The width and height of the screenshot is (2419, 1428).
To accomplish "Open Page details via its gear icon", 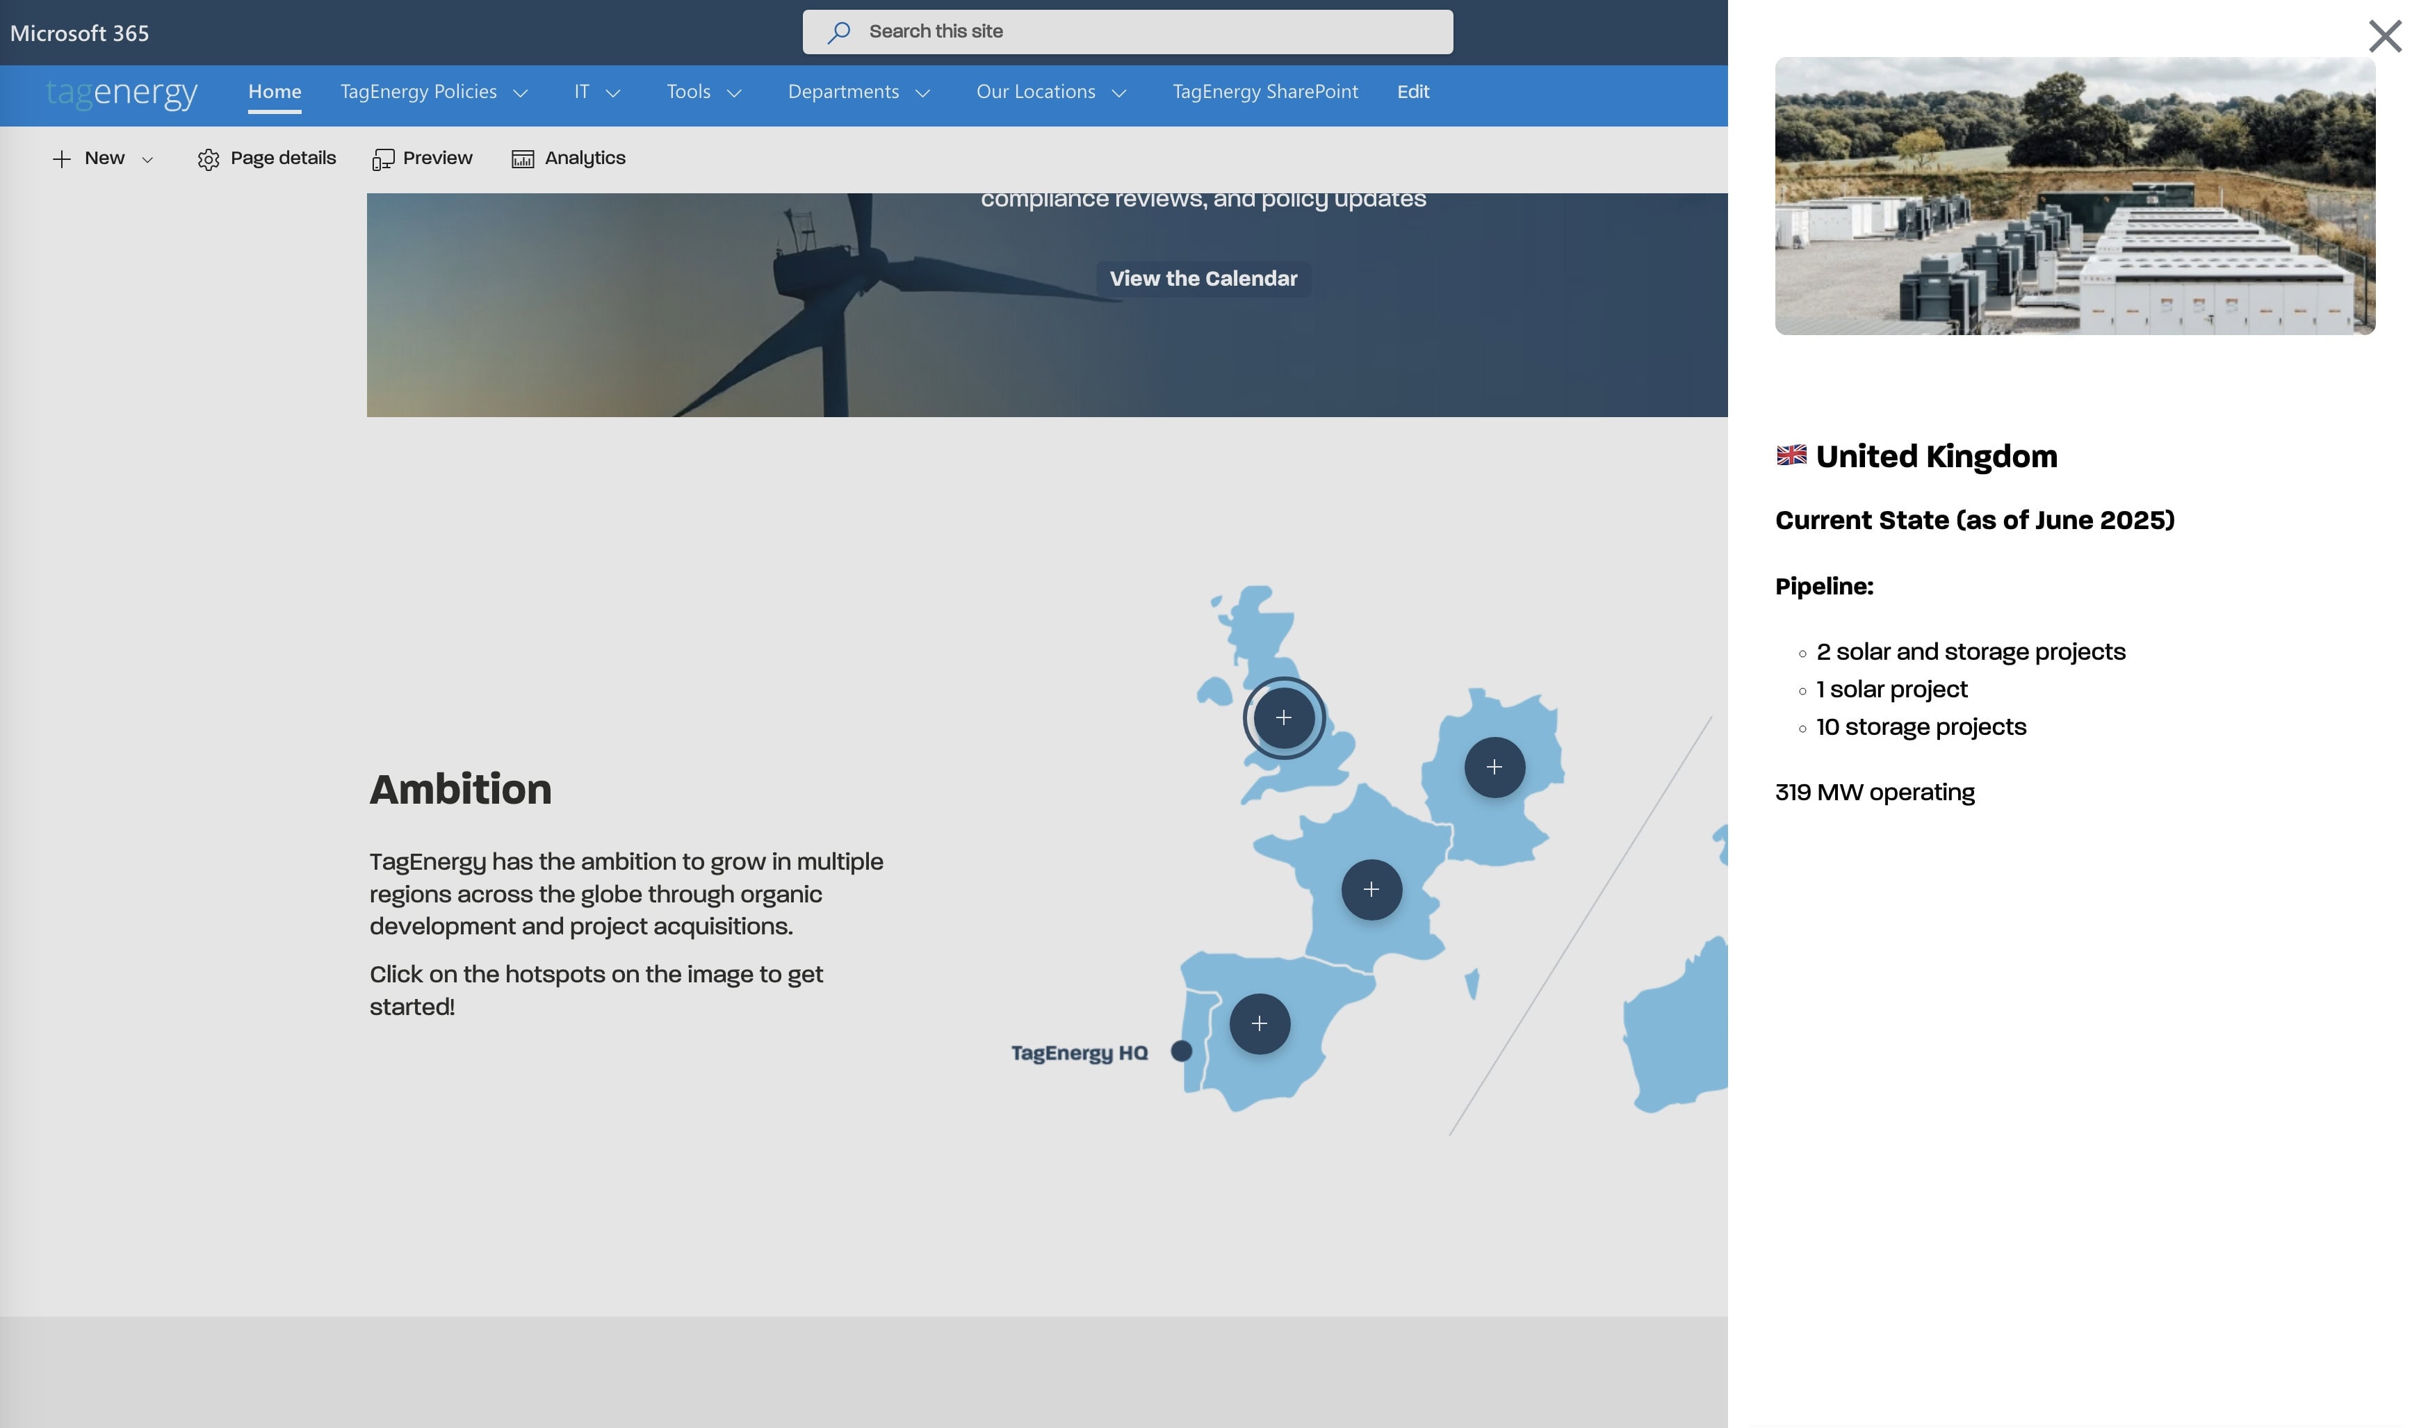I will [x=210, y=158].
